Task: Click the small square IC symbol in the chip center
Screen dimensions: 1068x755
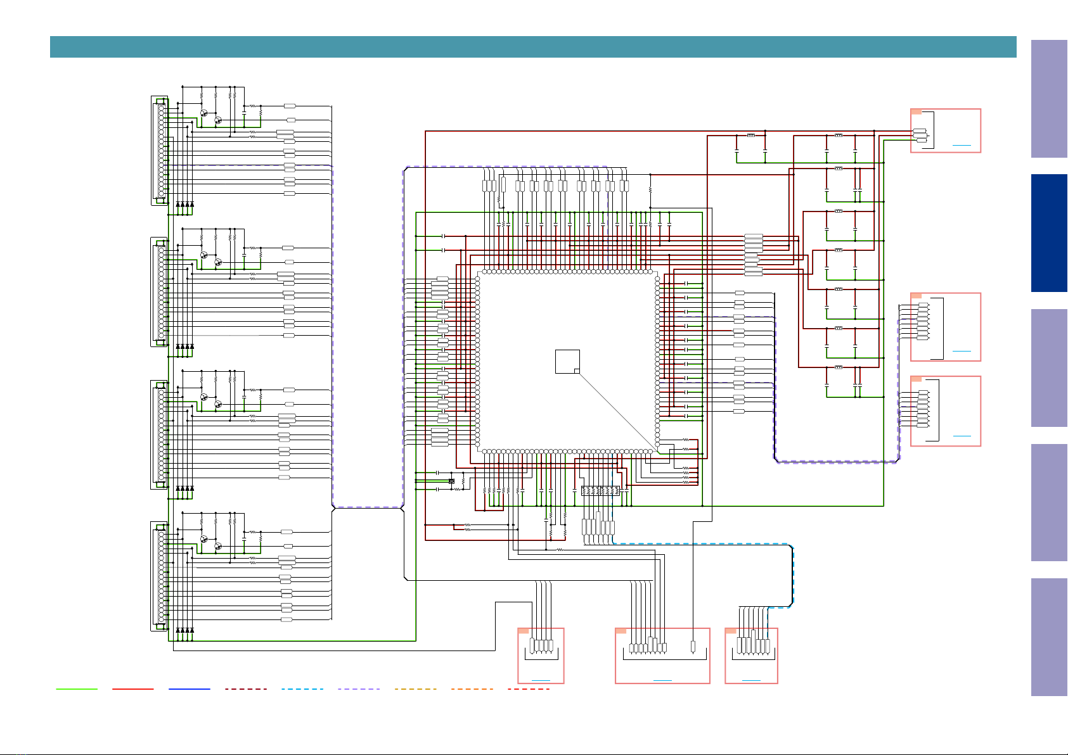Action: pos(567,362)
